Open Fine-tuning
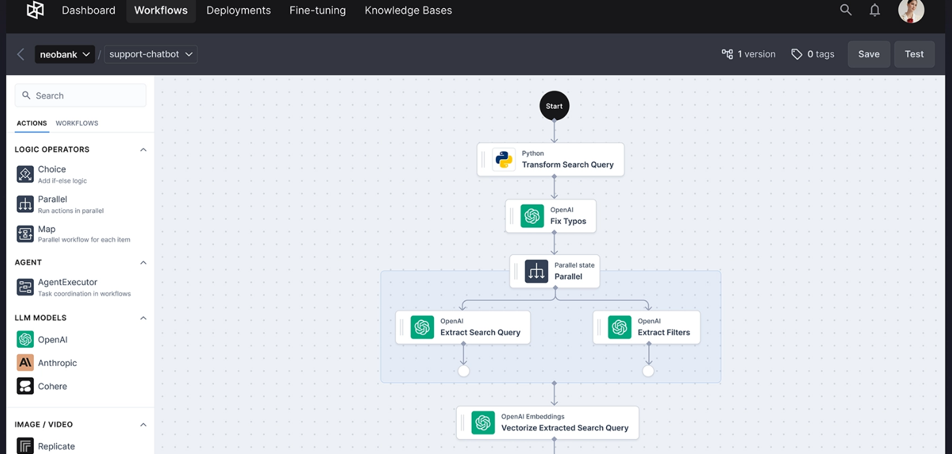Viewport: 952px width, 454px height. coord(318,10)
